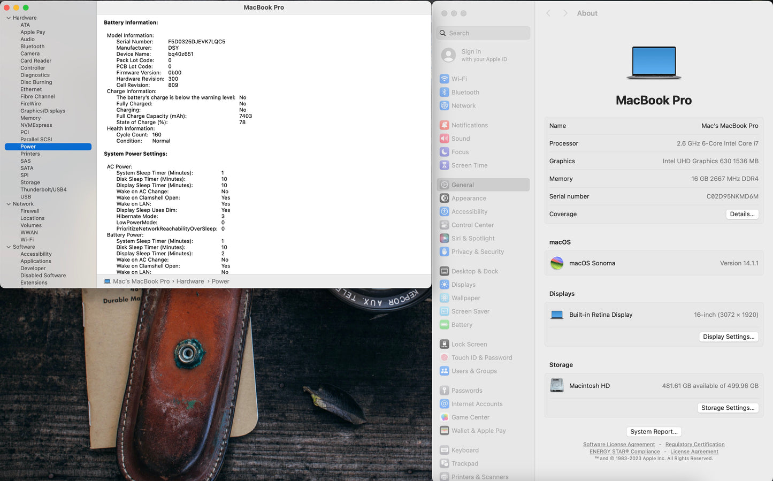Open the Battery settings icon
The height and width of the screenshot is (481, 773).
point(444,325)
